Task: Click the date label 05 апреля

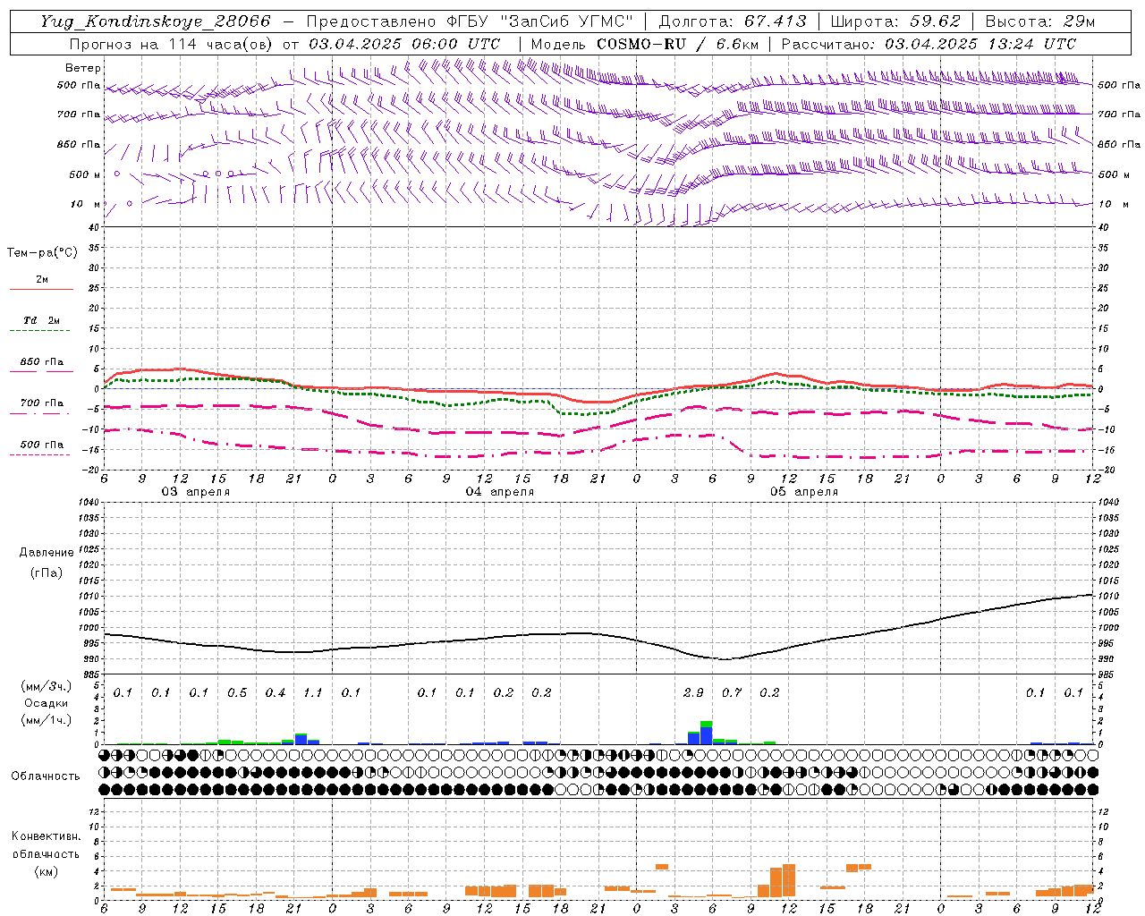Action: (x=804, y=492)
